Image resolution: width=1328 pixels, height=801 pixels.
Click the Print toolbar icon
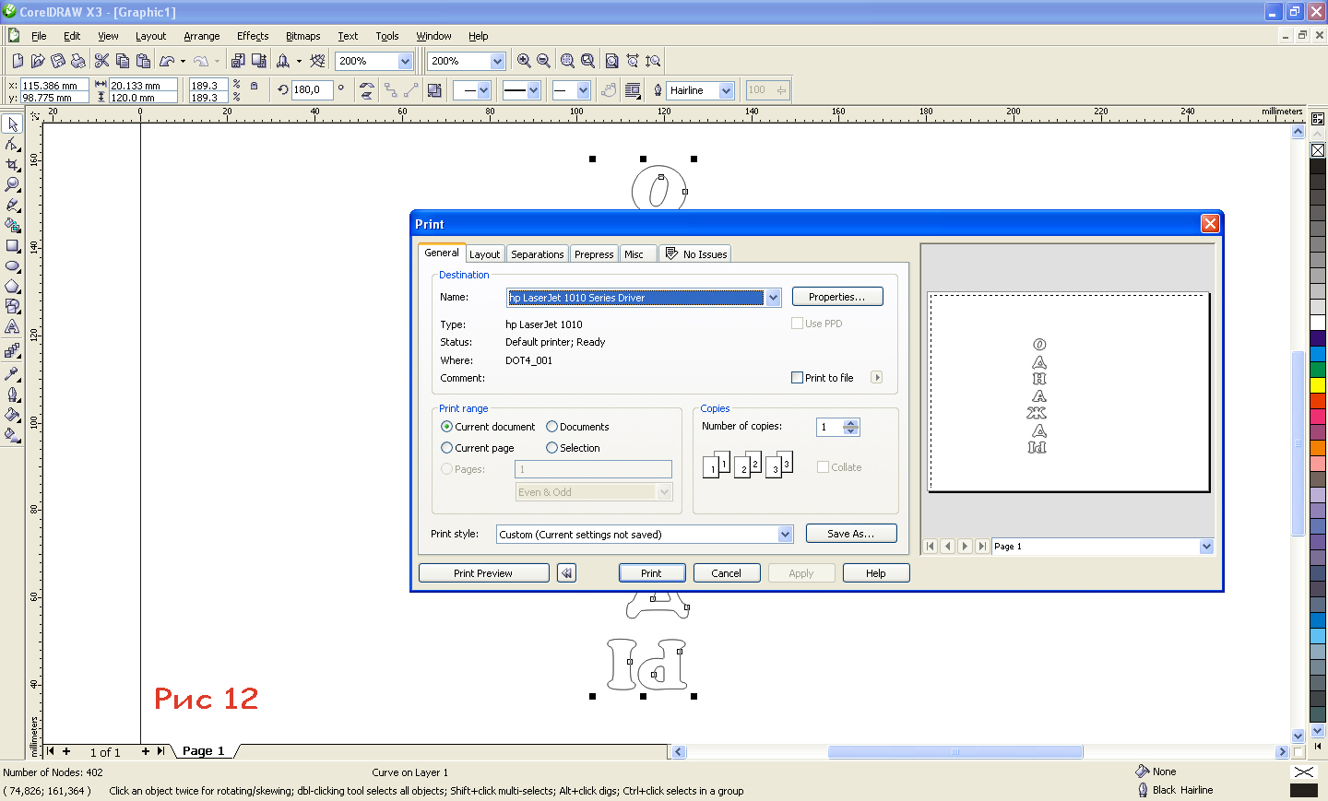coord(78,61)
